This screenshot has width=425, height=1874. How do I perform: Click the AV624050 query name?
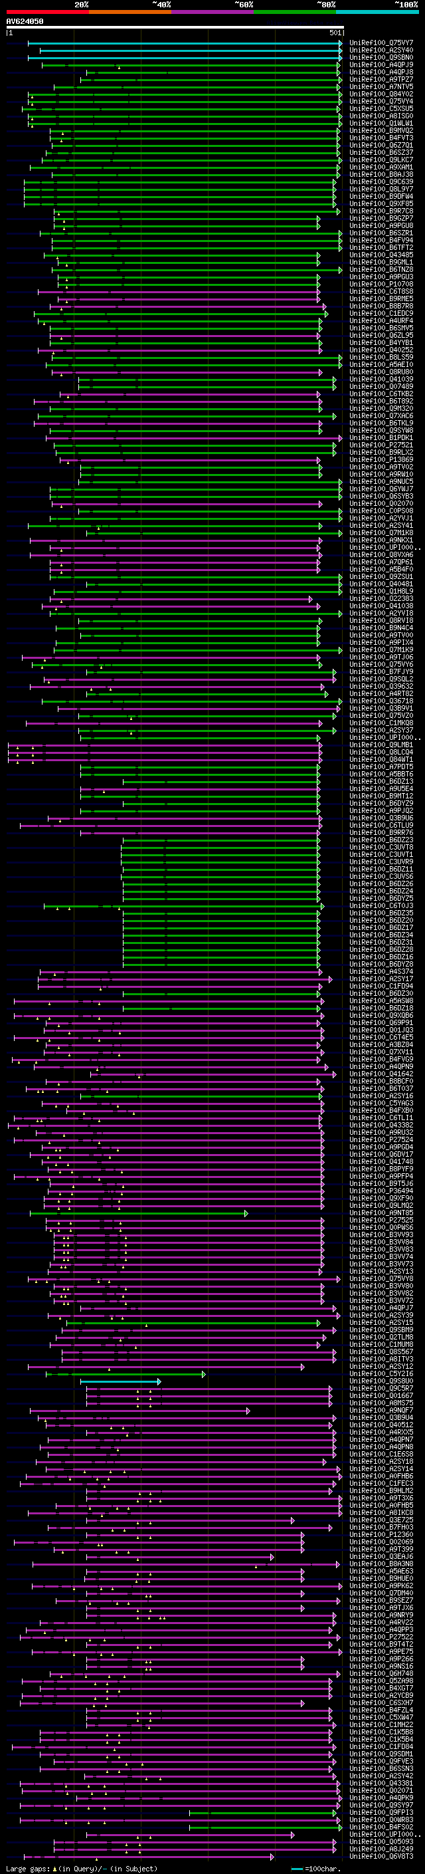click(x=25, y=21)
